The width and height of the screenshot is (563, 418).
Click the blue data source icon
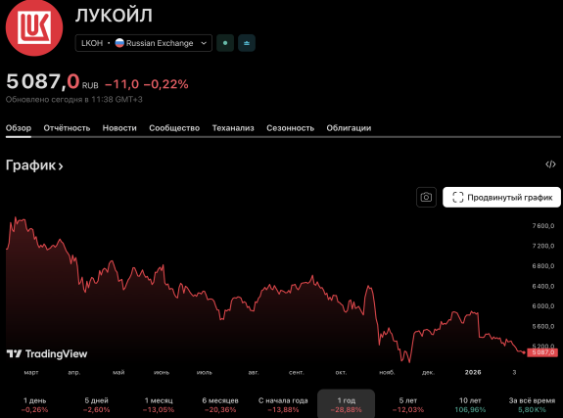point(247,43)
